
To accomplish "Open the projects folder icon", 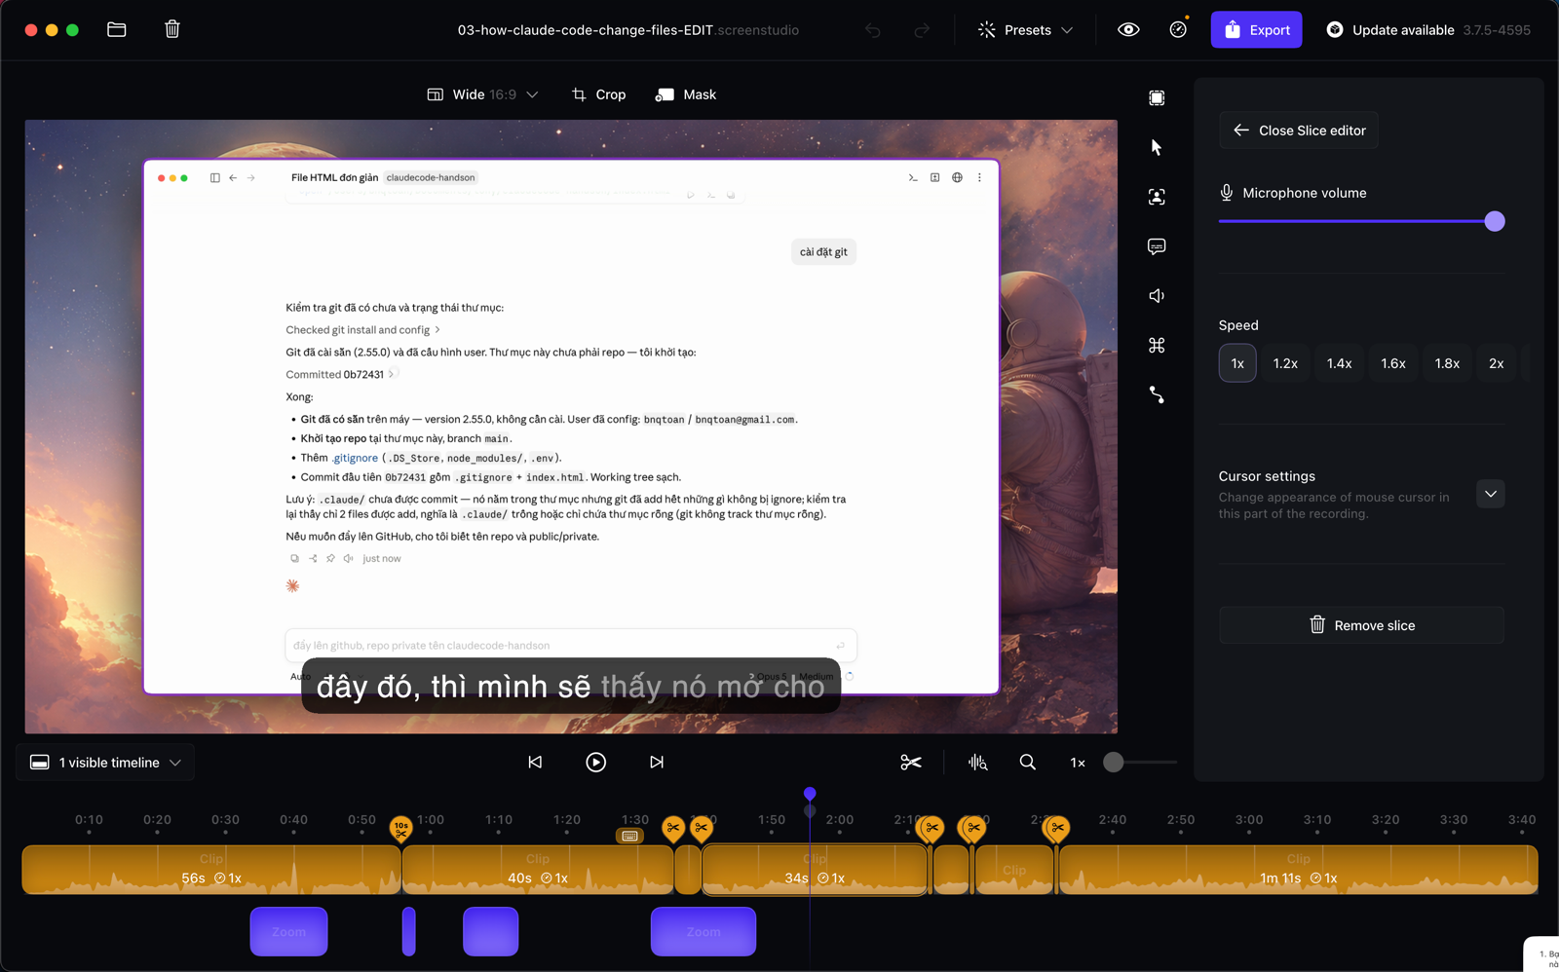I will (x=117, y=29).
